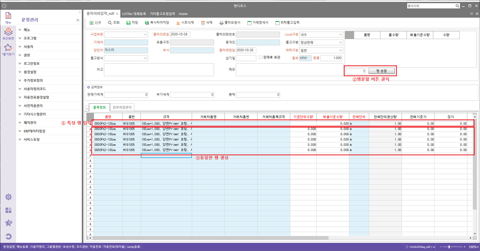This screenshot has width=480, height=251.
Task: Open the Local구분 dropdown
Action: [x=341, y=35]
